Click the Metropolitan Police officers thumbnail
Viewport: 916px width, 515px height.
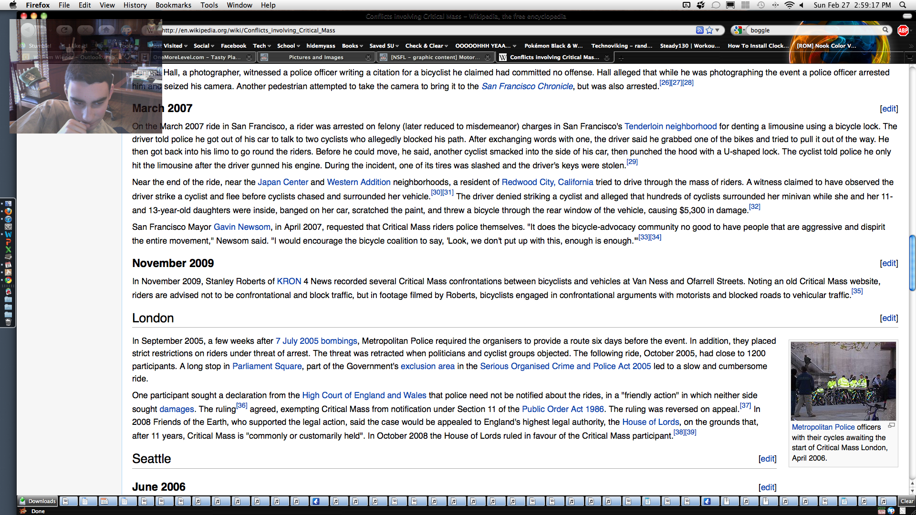[x=843, y=381]
